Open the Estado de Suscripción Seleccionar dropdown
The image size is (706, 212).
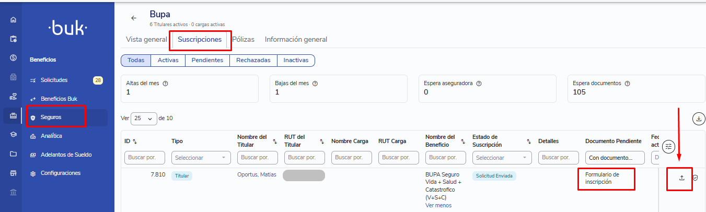[502, 157]
